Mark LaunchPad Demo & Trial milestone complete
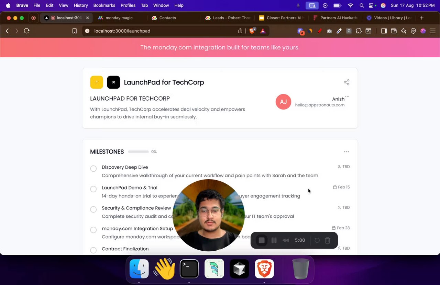The height and width of the screenshot is (285, 440). (93, 189)
